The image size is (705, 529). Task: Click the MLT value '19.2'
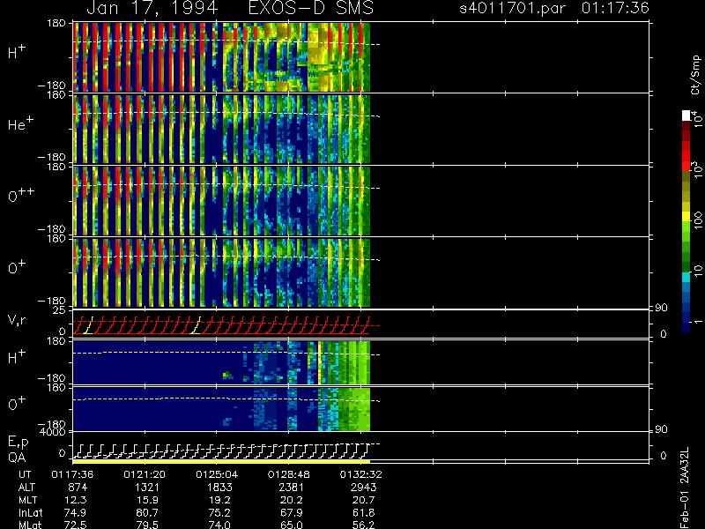pos(219,500)
